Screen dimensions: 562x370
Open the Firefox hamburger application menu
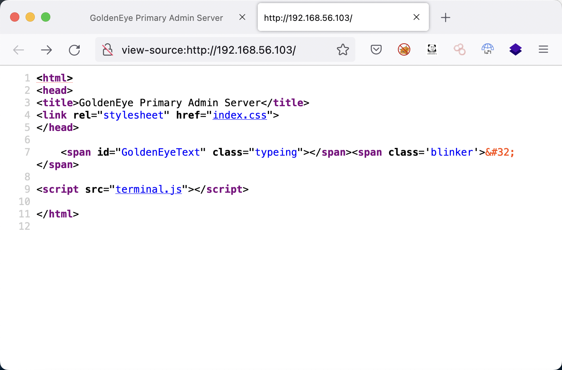click(543, 49)
